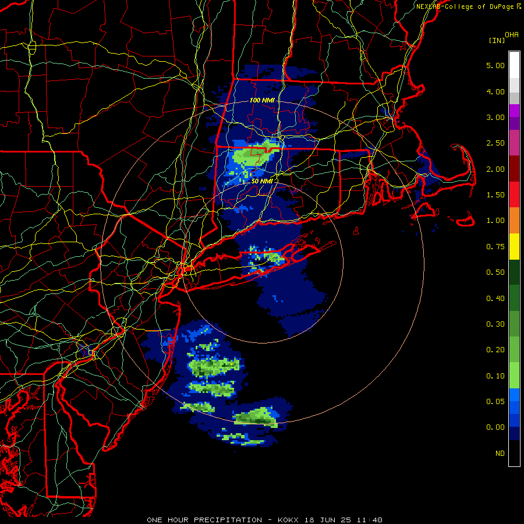
Task: Click the 0.00 legend value
Action: point(495,427)
